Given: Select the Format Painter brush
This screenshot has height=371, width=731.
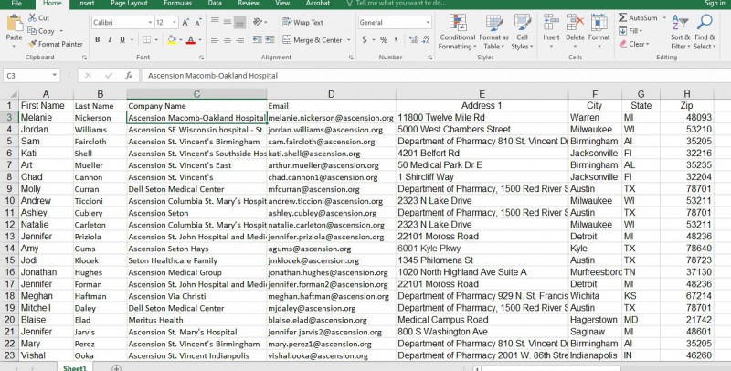Looking at the screenshot, I should click(x=32, y=44).
